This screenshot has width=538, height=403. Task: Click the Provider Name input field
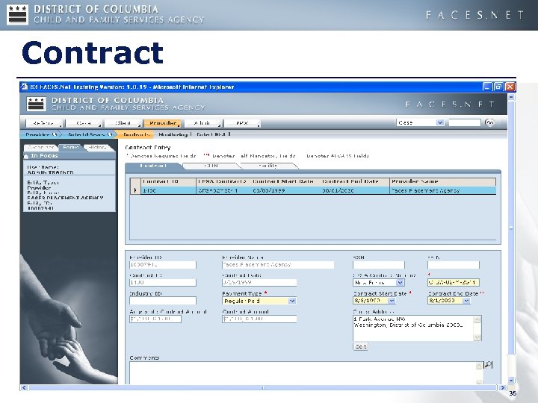278,265
